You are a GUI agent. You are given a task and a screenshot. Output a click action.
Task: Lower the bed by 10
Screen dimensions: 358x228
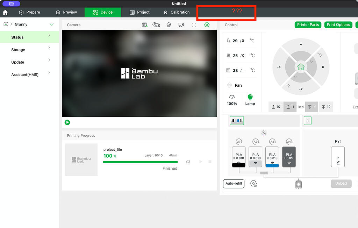tap(326, 107)
